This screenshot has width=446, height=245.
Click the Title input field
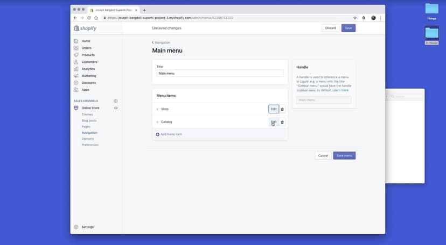pyautogui.click(x=220, y=73)
